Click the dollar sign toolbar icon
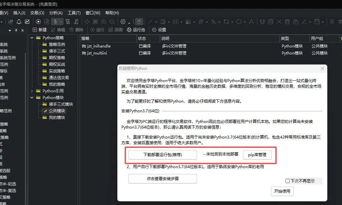Screen dimensions: 342x205 click(x=55, y=22)
